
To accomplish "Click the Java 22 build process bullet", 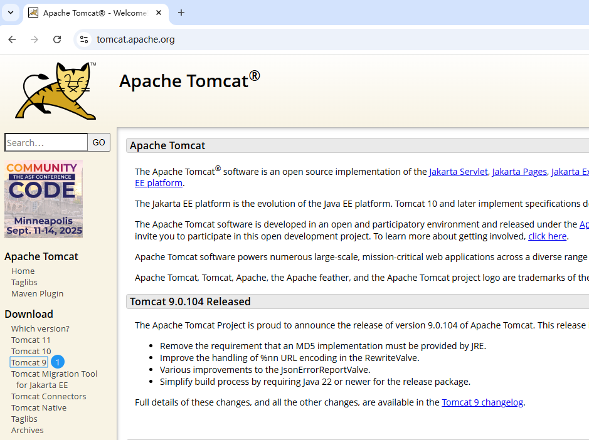I will tap(315, 382).
